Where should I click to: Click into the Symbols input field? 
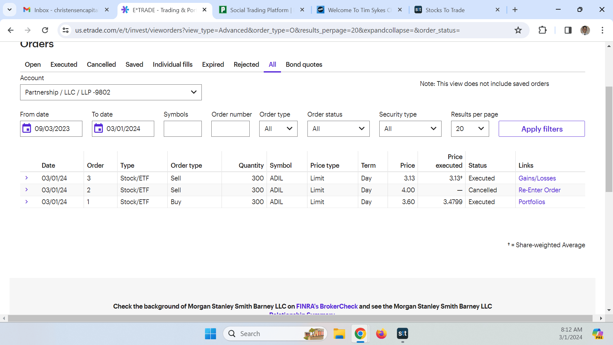[x=183, y=129]
